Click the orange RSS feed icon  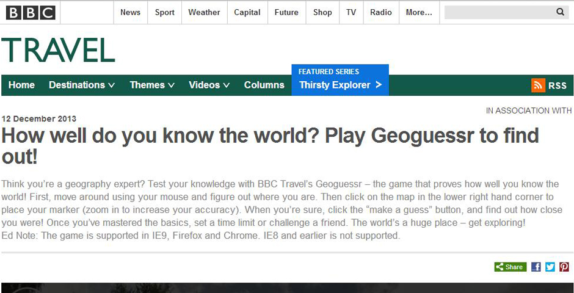click(538, 85)
